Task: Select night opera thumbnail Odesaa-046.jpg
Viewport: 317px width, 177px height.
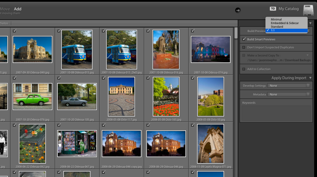Action: click(x=166, y=144)
